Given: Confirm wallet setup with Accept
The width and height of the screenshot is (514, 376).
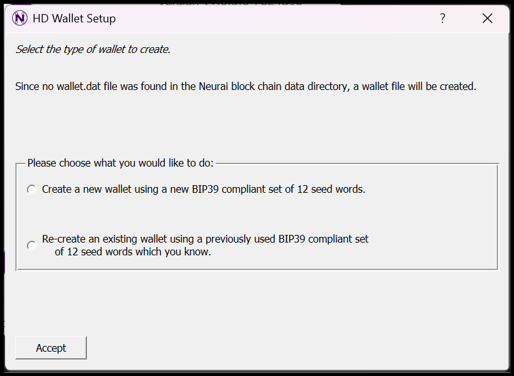Looking at the screenshot, I should click(50, 347).
